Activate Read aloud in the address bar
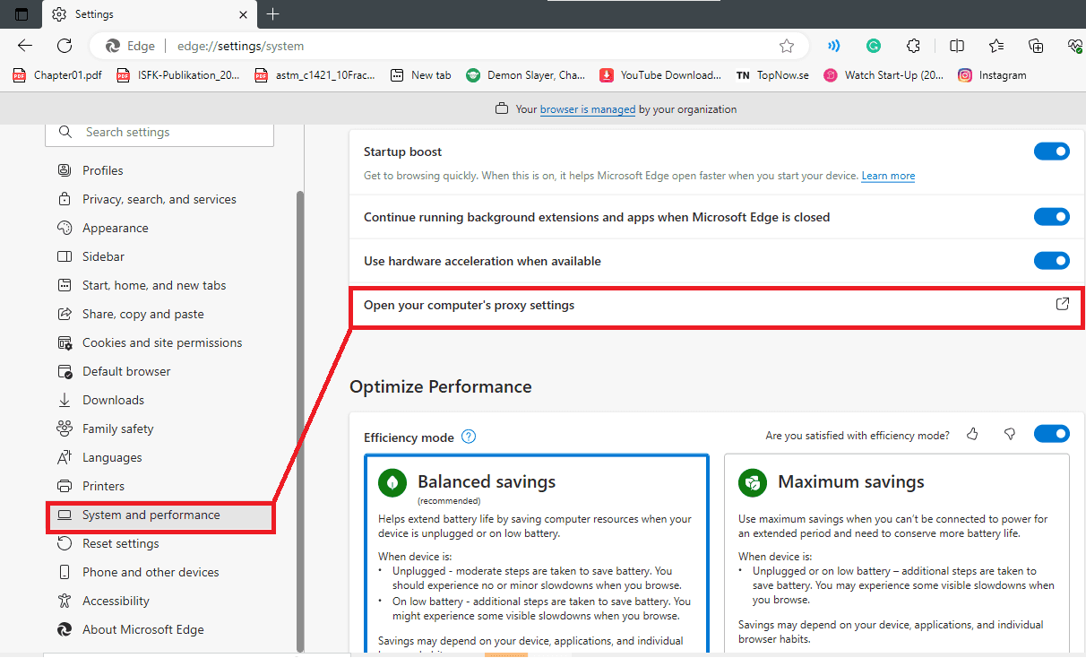This screenshot has width=1086, height=658. (x=833, y=45)
